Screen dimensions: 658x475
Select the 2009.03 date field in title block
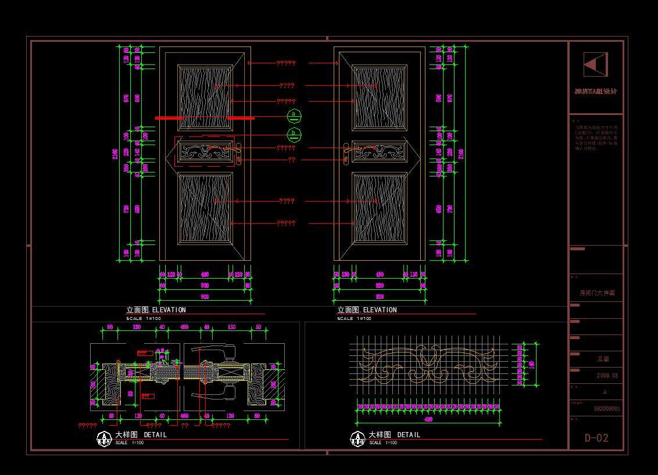(607, 376)
